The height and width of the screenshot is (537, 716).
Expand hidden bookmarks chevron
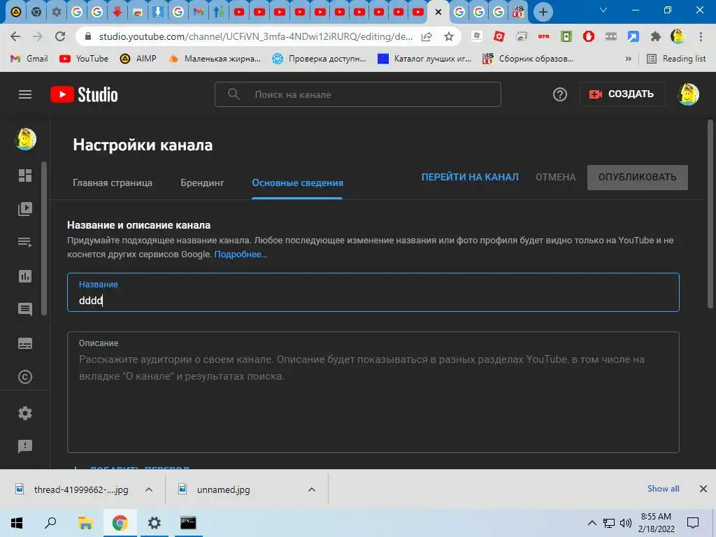[x=629, y=59]
